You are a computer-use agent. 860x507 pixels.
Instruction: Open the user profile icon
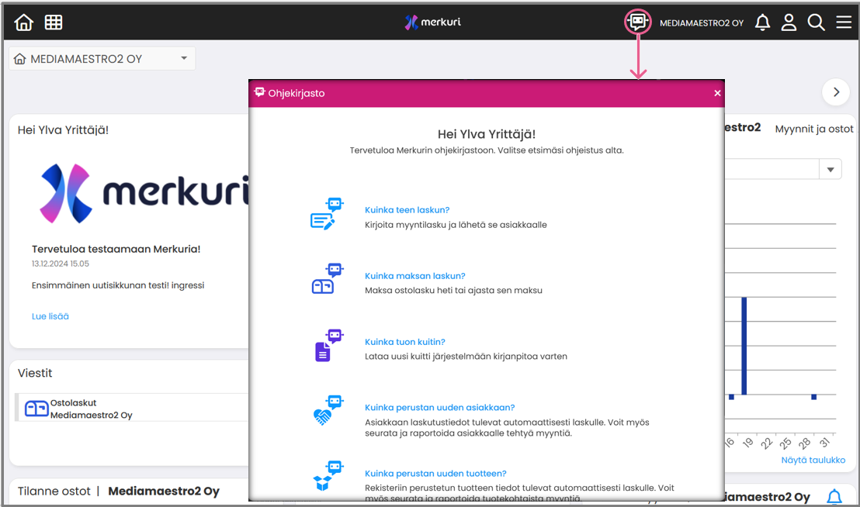coord(789,22)
